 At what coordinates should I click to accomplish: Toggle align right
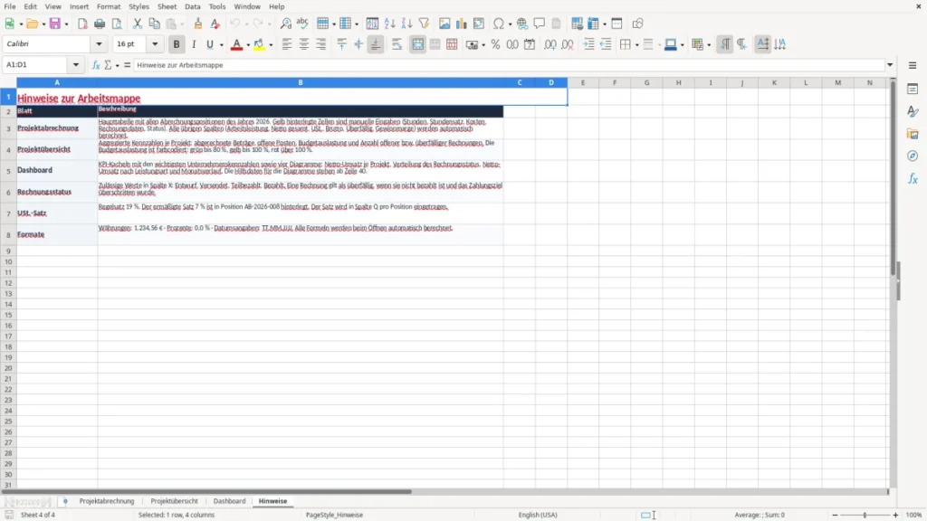tap(321, 44)
